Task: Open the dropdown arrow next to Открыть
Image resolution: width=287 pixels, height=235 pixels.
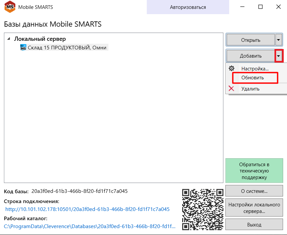Action: point(279,40)
